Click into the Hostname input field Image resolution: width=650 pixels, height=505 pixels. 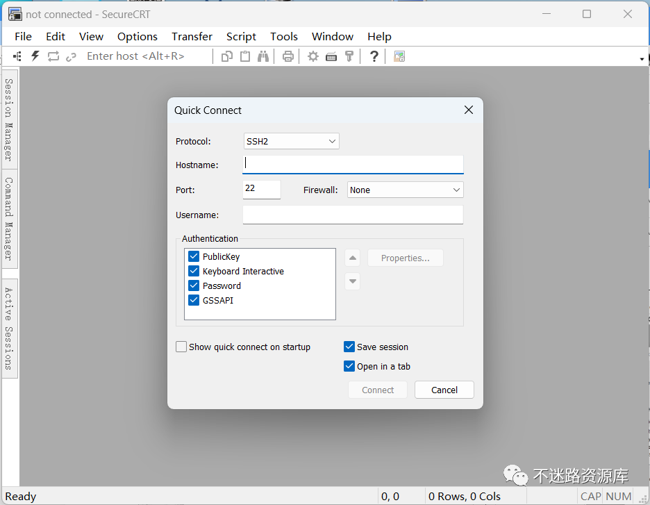click(x=353, y=165)
